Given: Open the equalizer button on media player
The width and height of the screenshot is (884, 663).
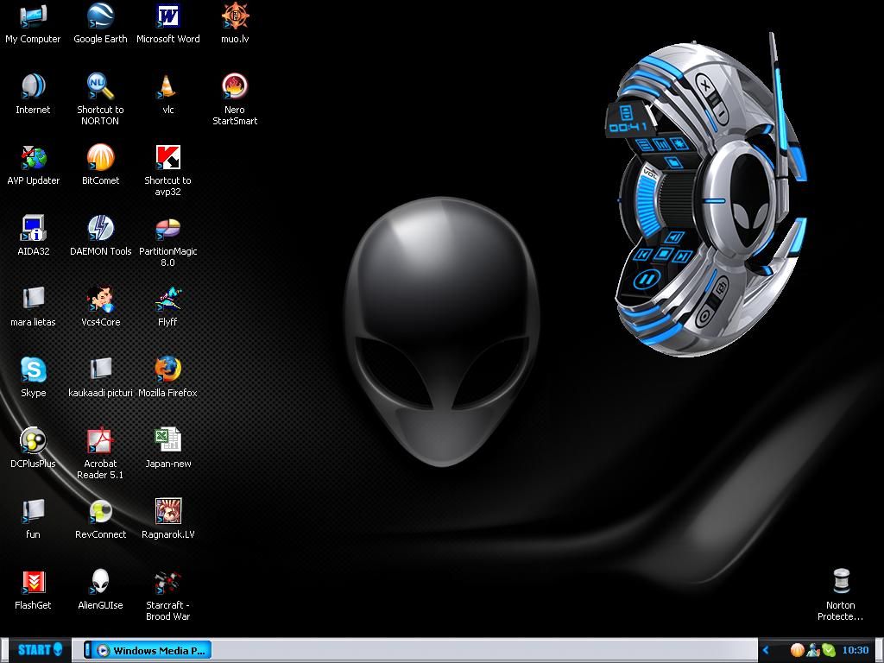Looking at the screenshot, I should click(661, 144).
